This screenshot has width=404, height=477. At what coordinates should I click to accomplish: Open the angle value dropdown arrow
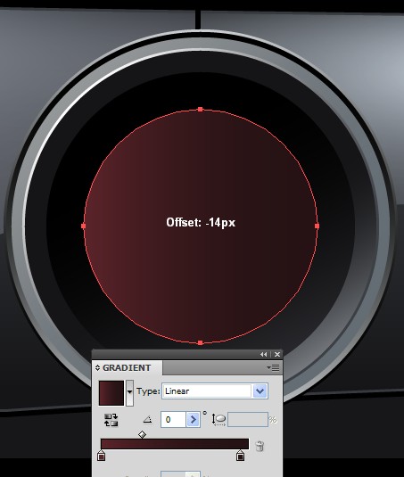193,420
